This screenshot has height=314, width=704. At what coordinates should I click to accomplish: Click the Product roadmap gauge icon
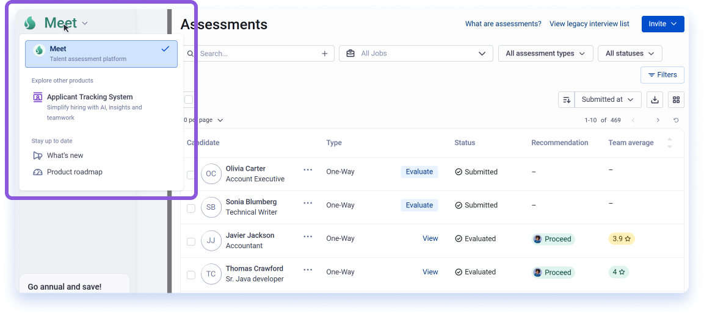(x=38, y=172)
